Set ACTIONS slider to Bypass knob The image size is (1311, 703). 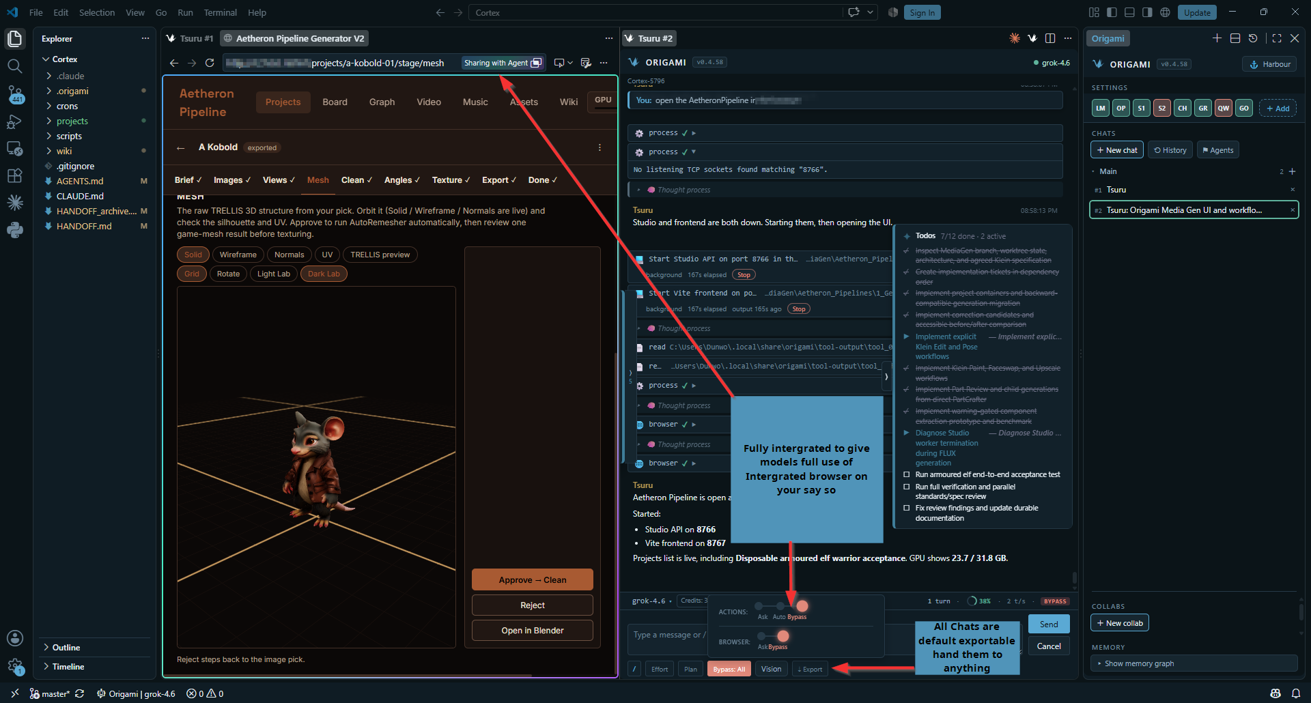(802, 606)
